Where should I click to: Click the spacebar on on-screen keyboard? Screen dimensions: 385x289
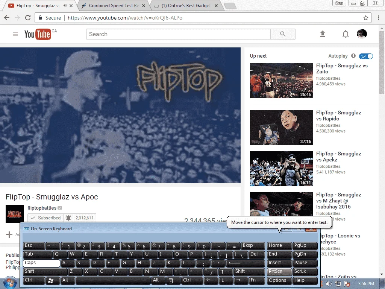[114, 280]
